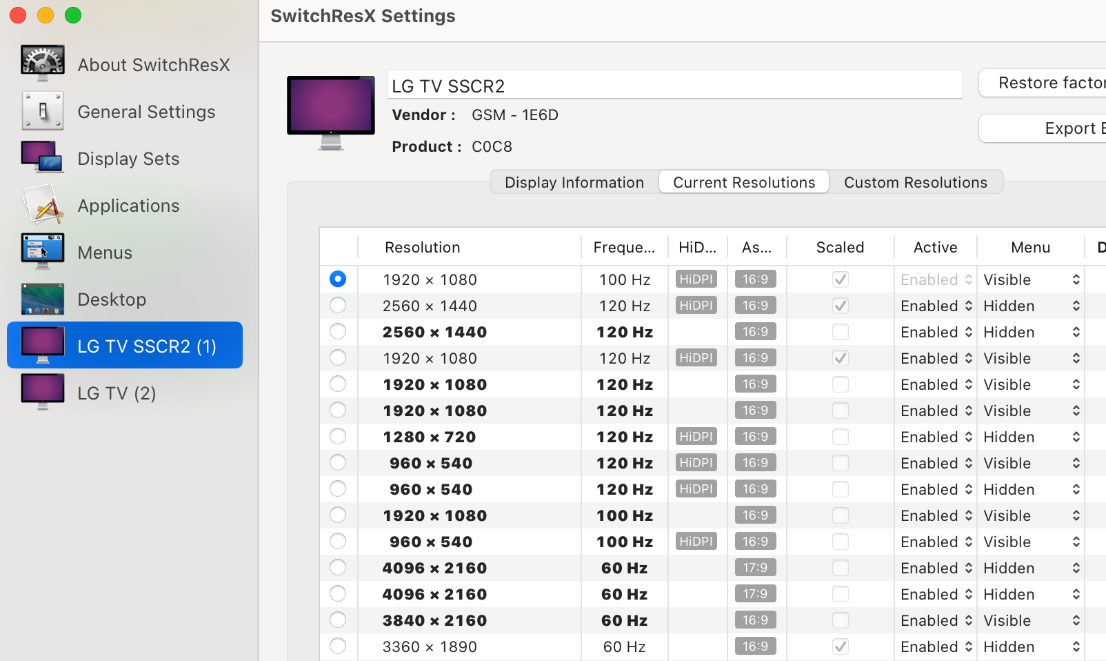Pick the 960 × 540 100 Hz radio button
Screen dimensions: 1106x661
pos(338,541)
